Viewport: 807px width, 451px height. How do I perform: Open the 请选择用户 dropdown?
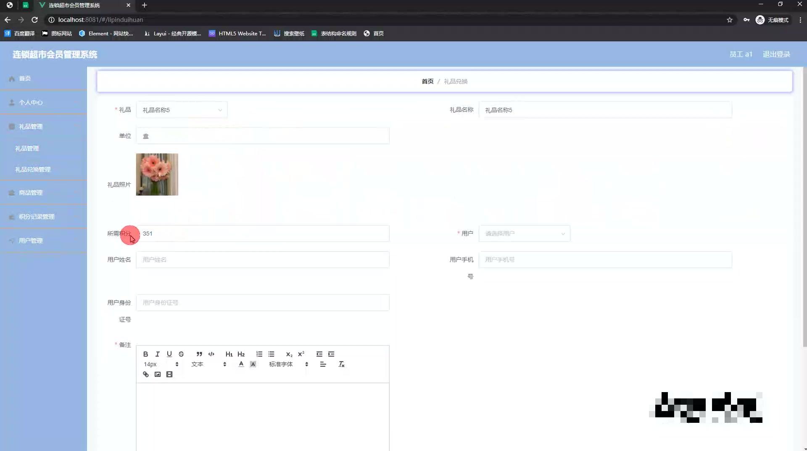click(x=524, y=233)
